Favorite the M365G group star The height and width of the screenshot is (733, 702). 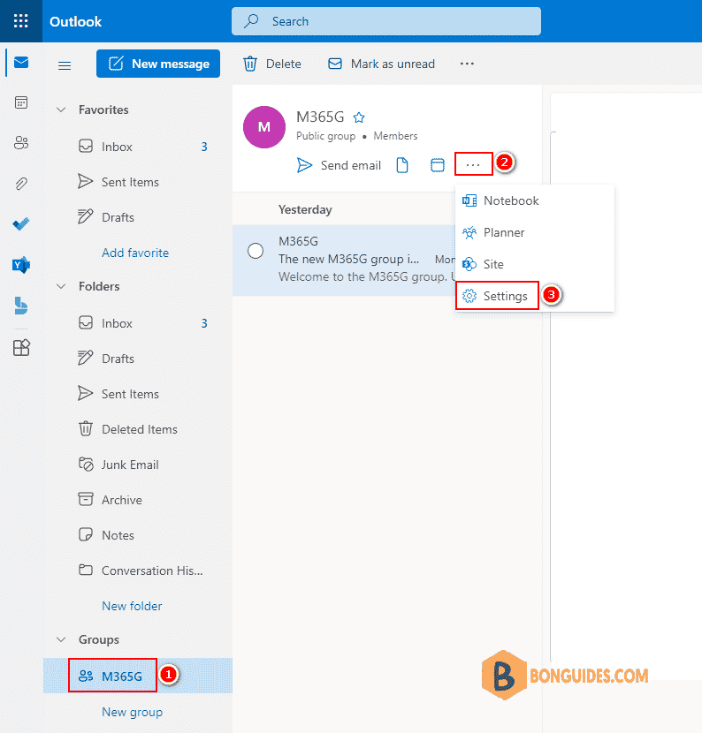pyautogui.click(x=359, y=117)
